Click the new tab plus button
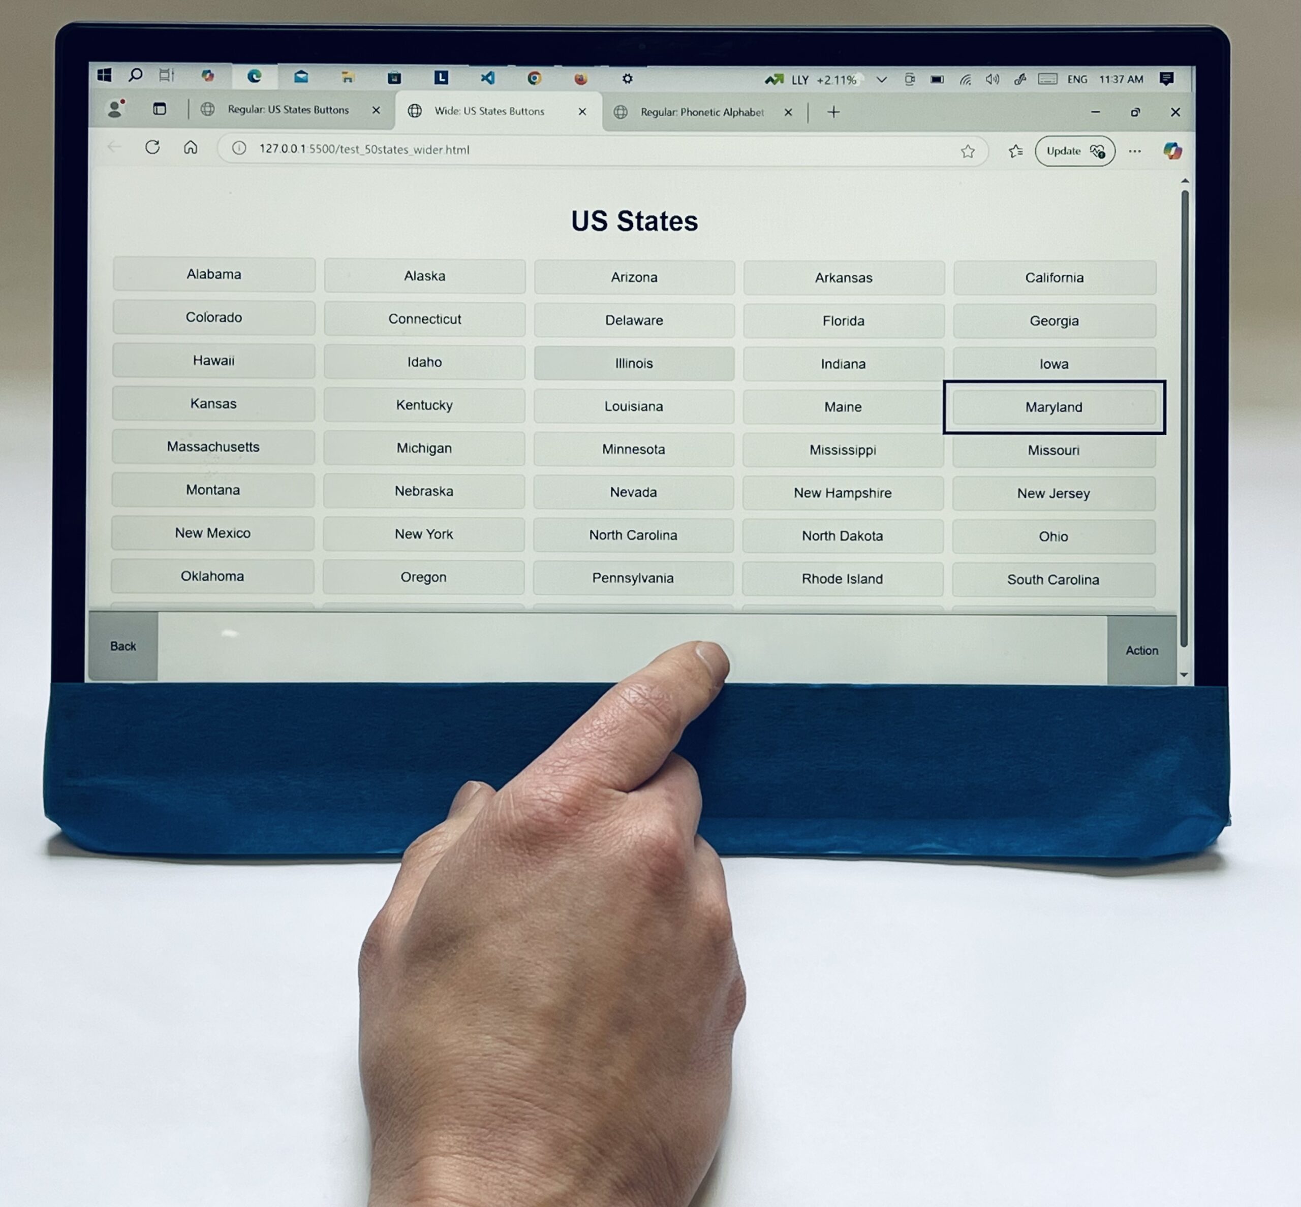Screen dimensions: 1301x1207 [833, 111]
